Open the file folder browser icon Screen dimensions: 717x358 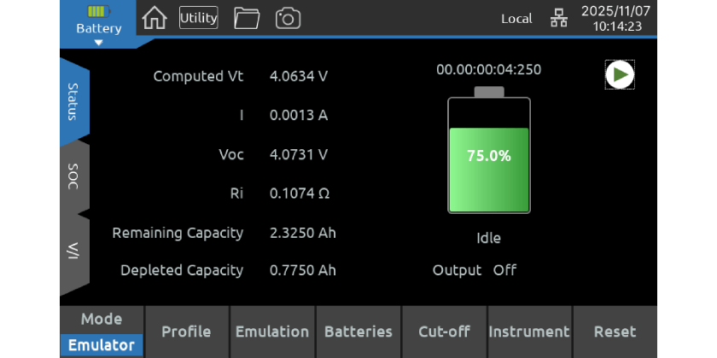247,18
